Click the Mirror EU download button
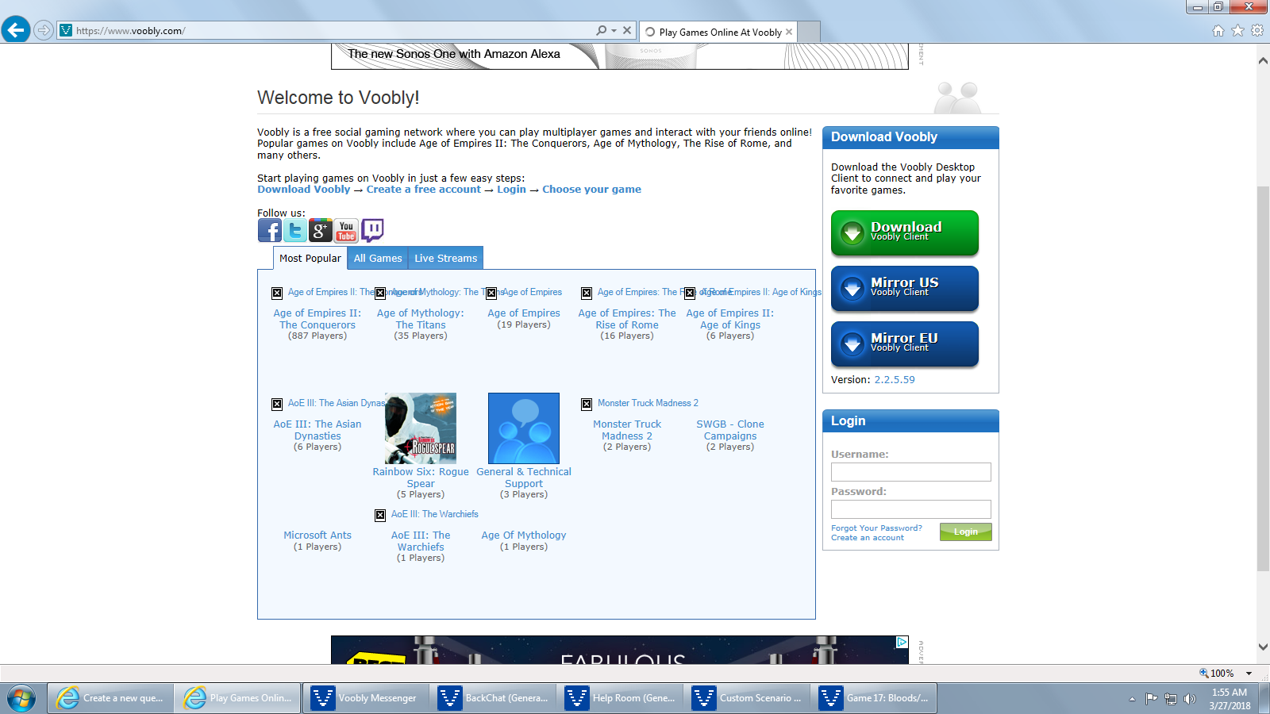This screenshot has height=714, width=1270. tap(905, 344)
